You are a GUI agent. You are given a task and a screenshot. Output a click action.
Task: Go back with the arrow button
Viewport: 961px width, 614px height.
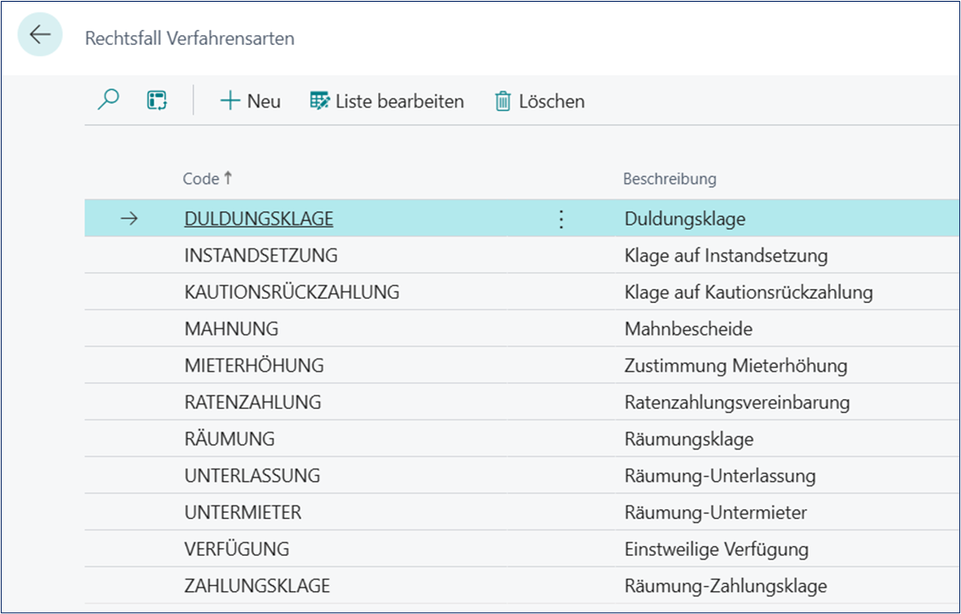tap(40, 34)
